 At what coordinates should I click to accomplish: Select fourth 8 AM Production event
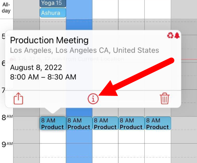tap(132, 123)
